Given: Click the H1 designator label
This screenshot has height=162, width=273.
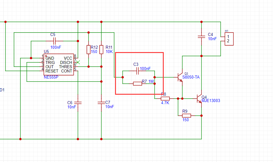Looking at the screenshot, I should point(226,31).
